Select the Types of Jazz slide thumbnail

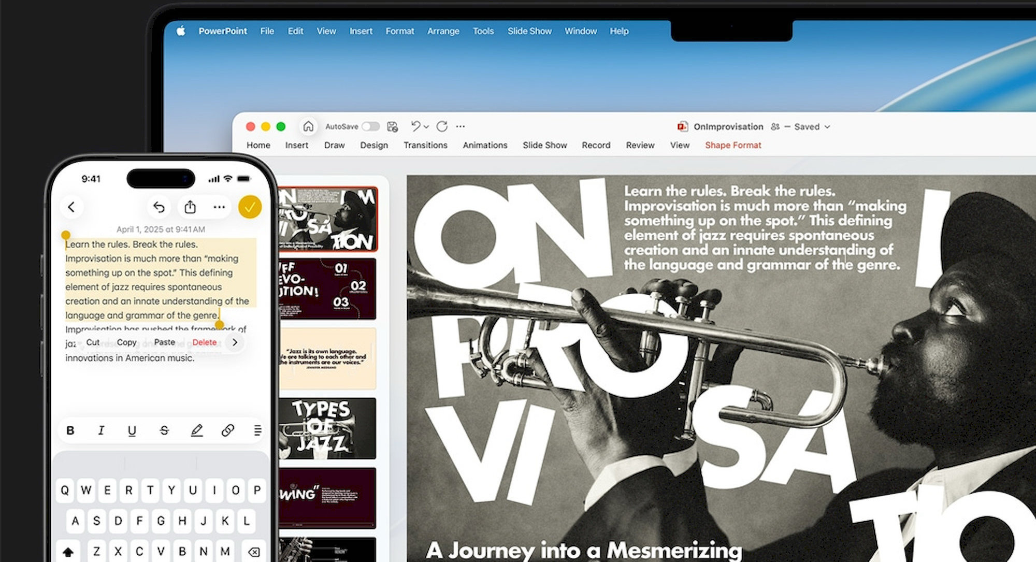(x=327, y=428)
